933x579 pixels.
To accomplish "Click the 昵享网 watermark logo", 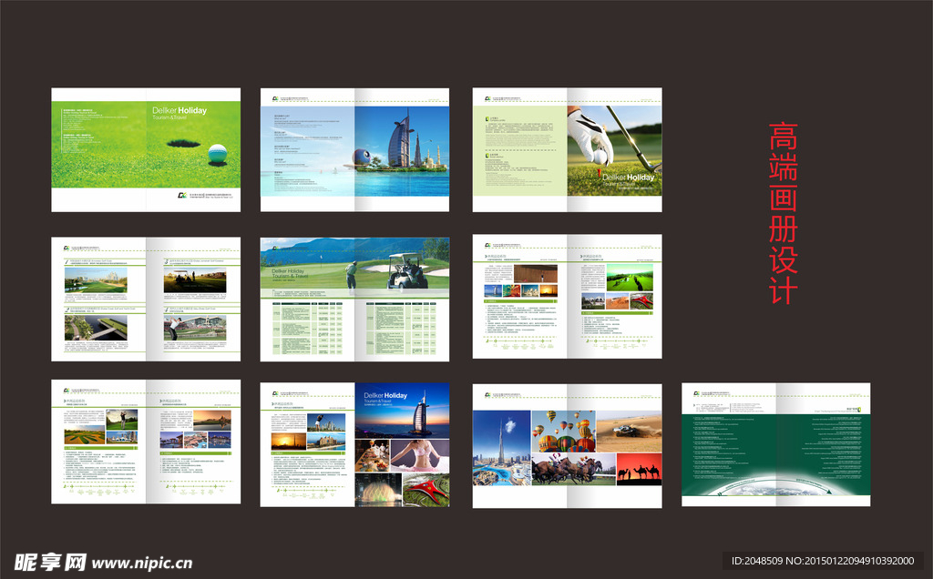I will [49, 562].
